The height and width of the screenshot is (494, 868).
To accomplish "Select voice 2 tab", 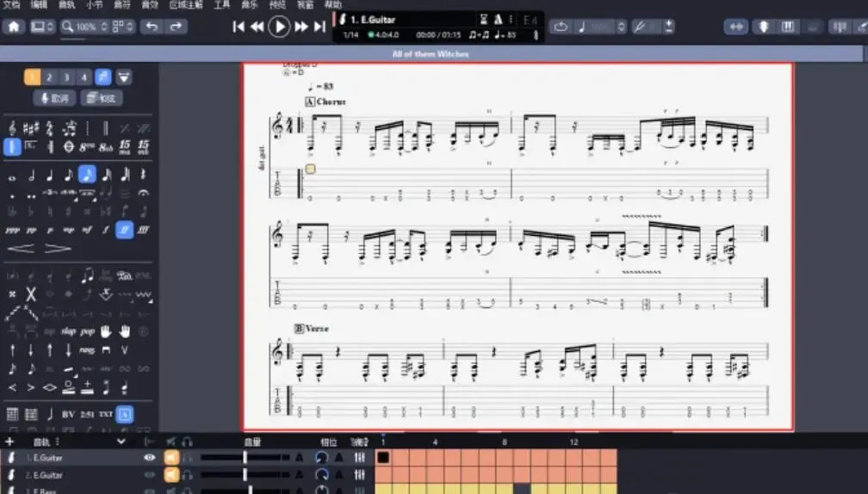I will point(49,77).
